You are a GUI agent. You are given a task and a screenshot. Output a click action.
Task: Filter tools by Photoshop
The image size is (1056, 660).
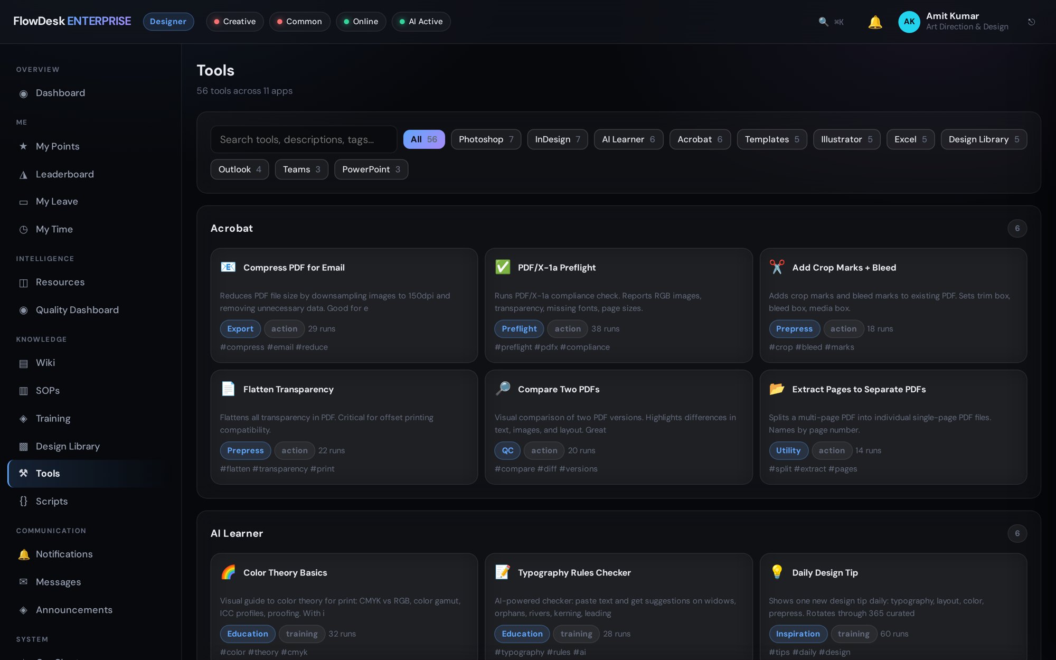pyautogui.click(x=486, y=139)
